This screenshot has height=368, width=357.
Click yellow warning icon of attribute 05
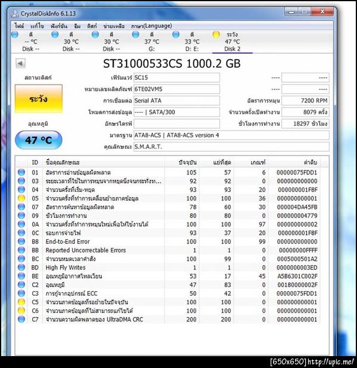[x=21, y=198]
